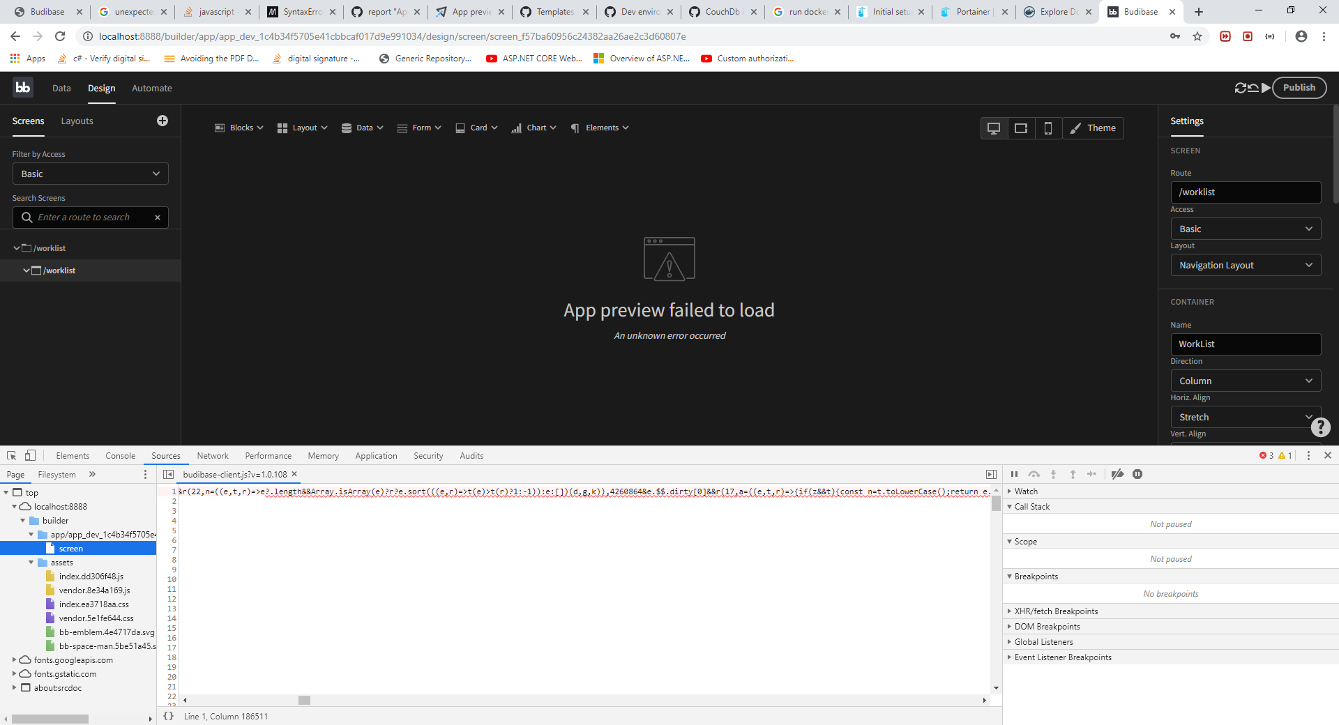The width and height of the screenshot is (1339, 725).
Task: Open the Navigation Layout dropdown
Action: pos(1246,265)
